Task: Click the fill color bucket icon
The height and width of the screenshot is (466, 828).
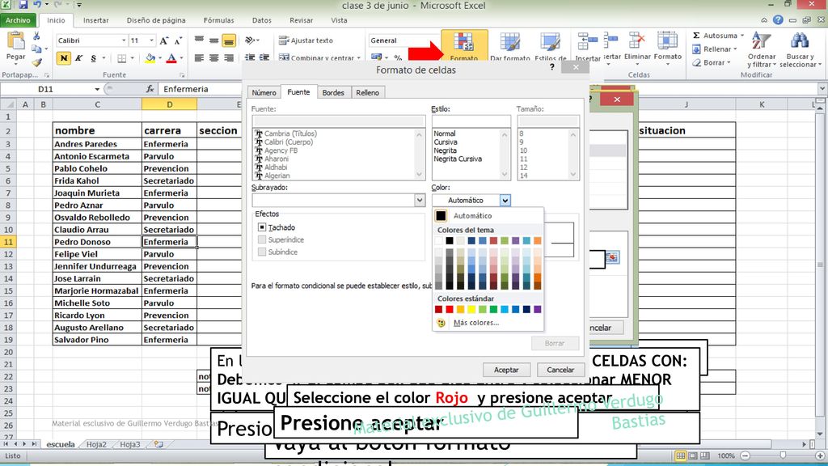Action: click(150, 58)
